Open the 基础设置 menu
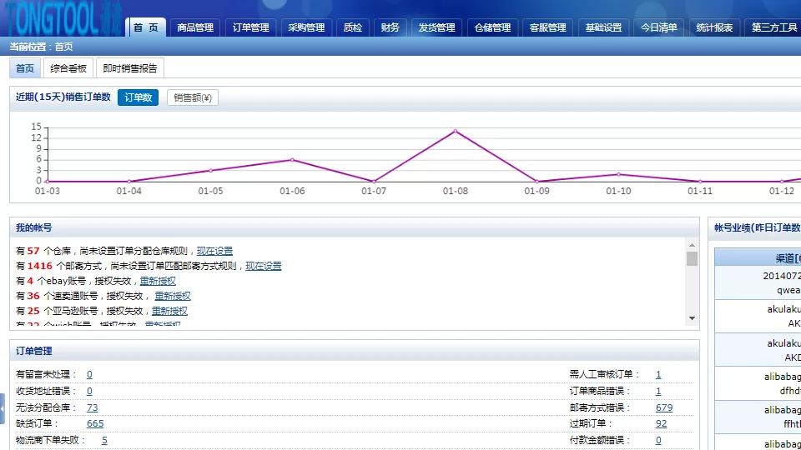This screenshot has height=450, width=801. click(x=603, y=27)
